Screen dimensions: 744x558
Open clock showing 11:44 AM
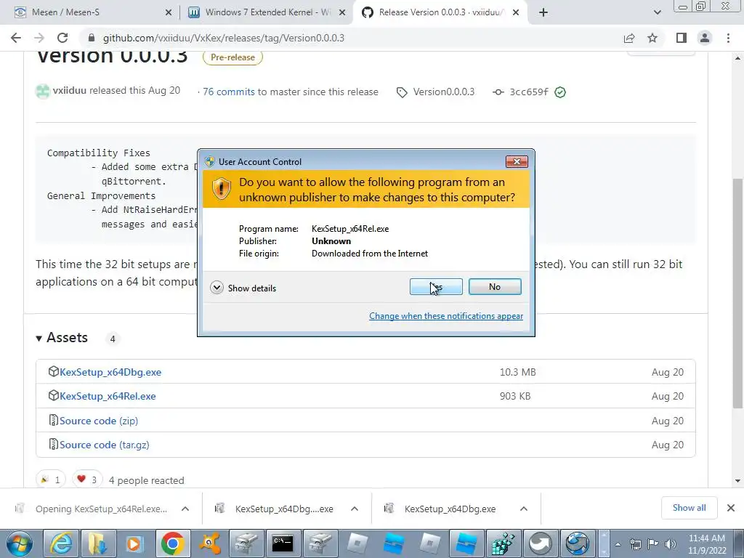[x=707, y=544]
